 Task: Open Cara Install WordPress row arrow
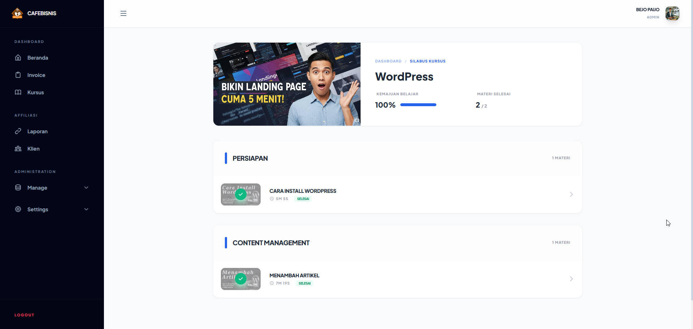coord(571,194)
